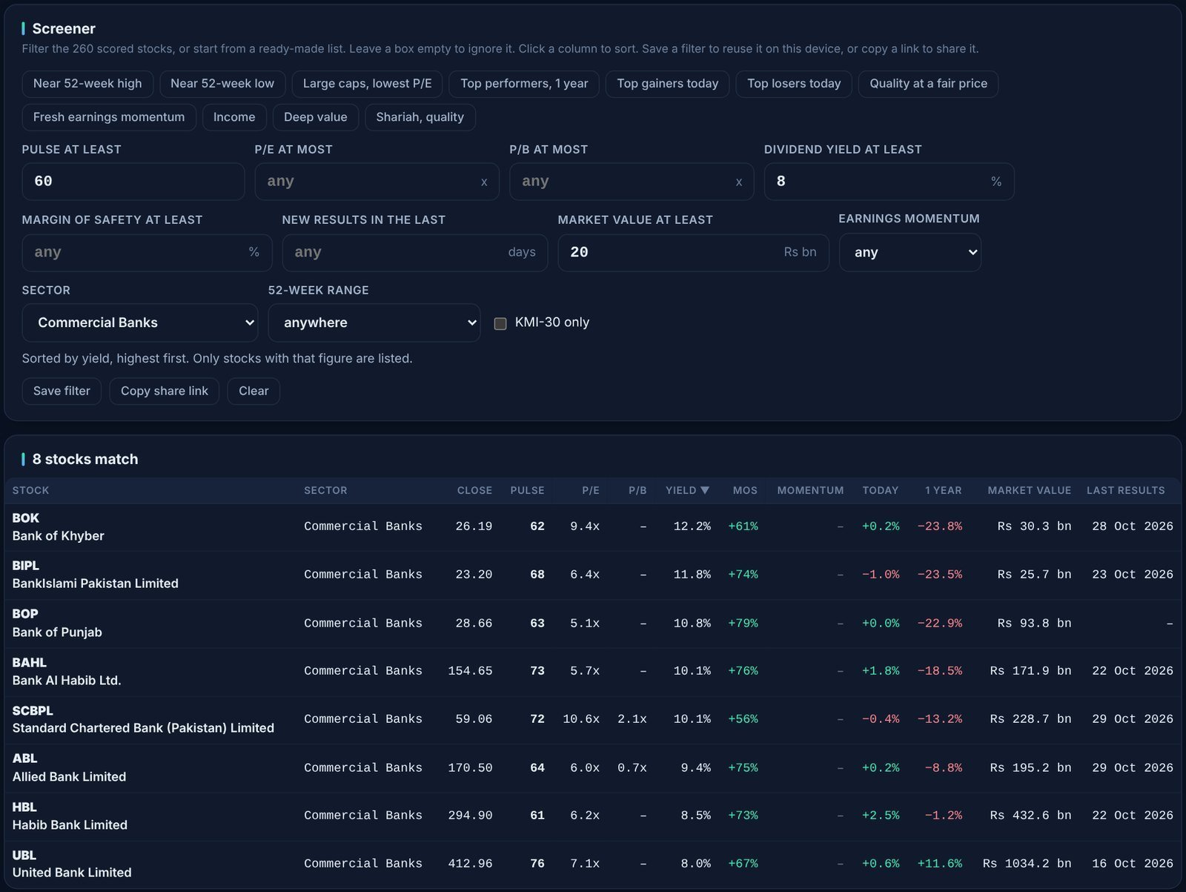
Task: Sort by the Market Value column header
Action: click(1029, 490)
